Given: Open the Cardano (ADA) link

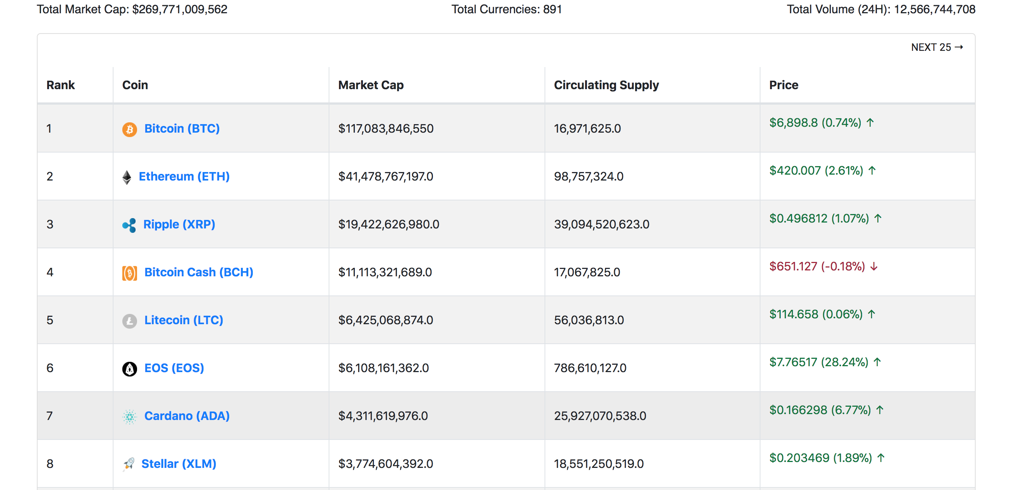Looking at the screenshot, I should click(x=187, y=416).
